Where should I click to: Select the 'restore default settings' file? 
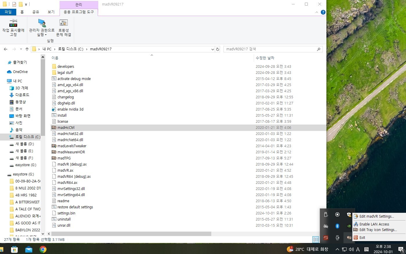75,207
